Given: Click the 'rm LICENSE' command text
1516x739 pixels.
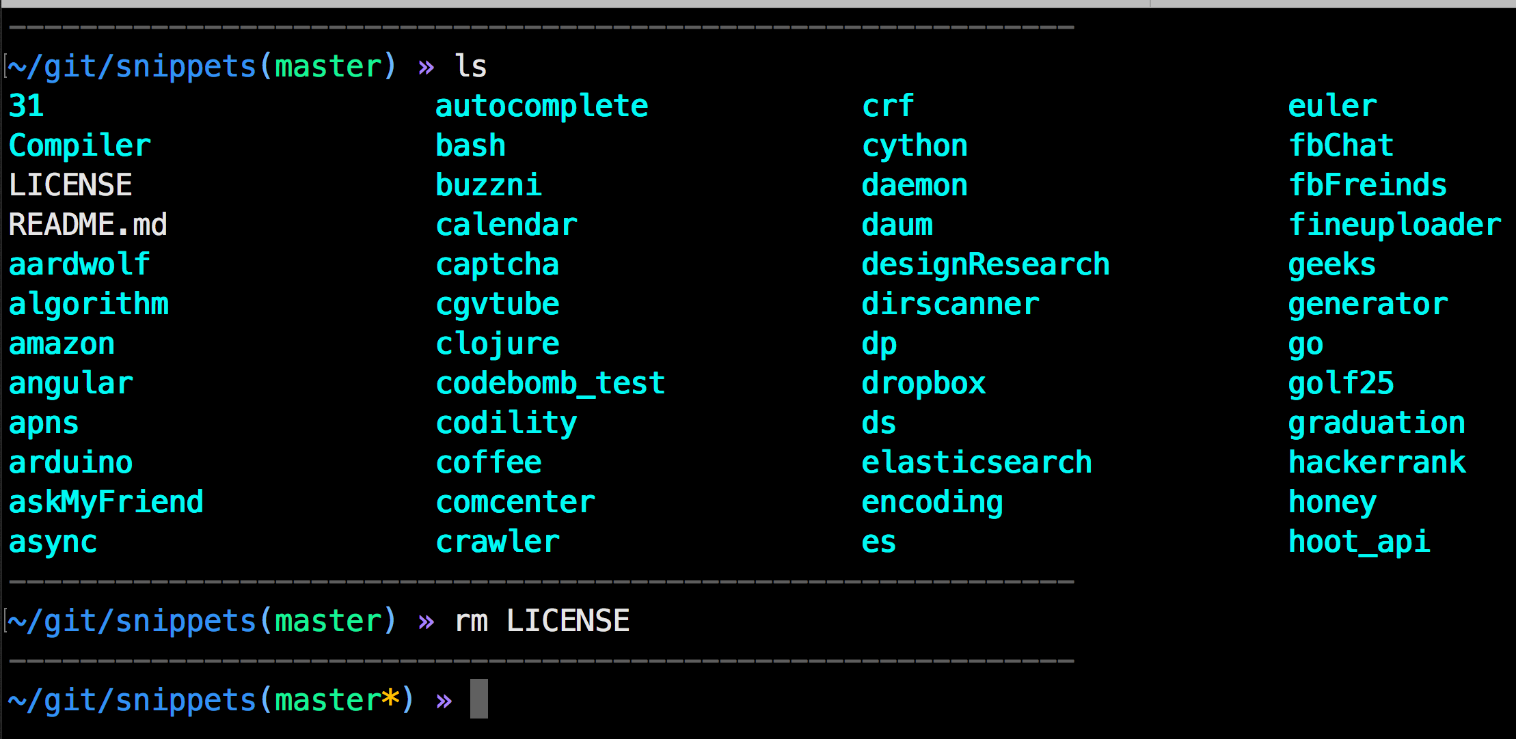Looking at the screenshot, I should click(x=541, y=621).
